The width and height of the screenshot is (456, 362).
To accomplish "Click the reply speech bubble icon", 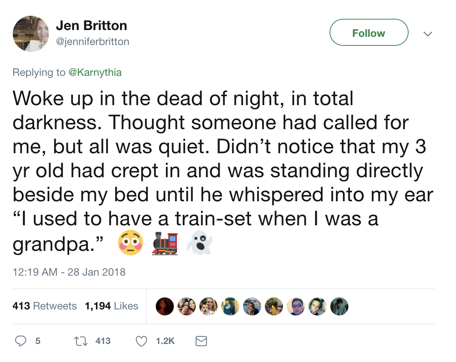I will point(20,341).
